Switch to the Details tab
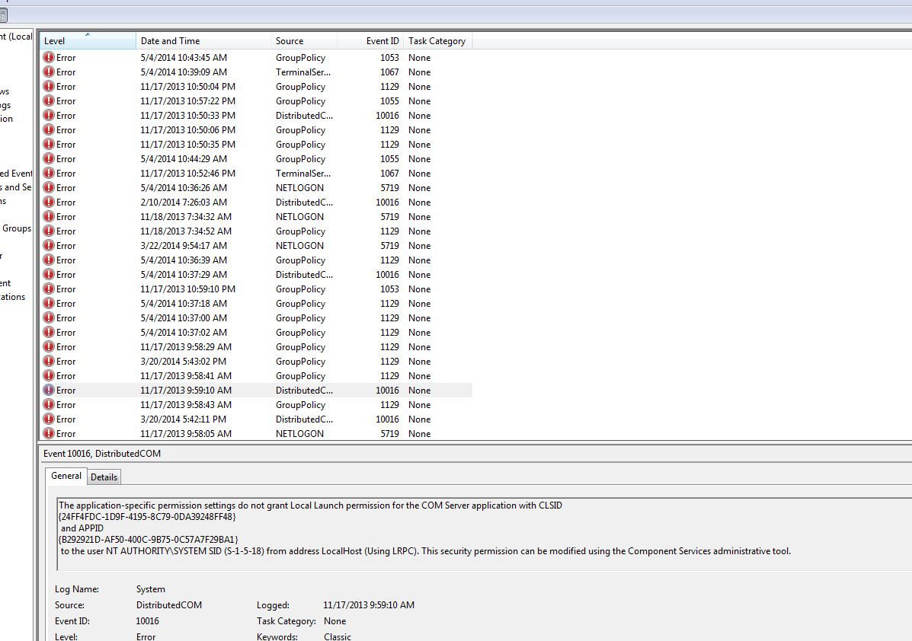 [x=104, y=477]
